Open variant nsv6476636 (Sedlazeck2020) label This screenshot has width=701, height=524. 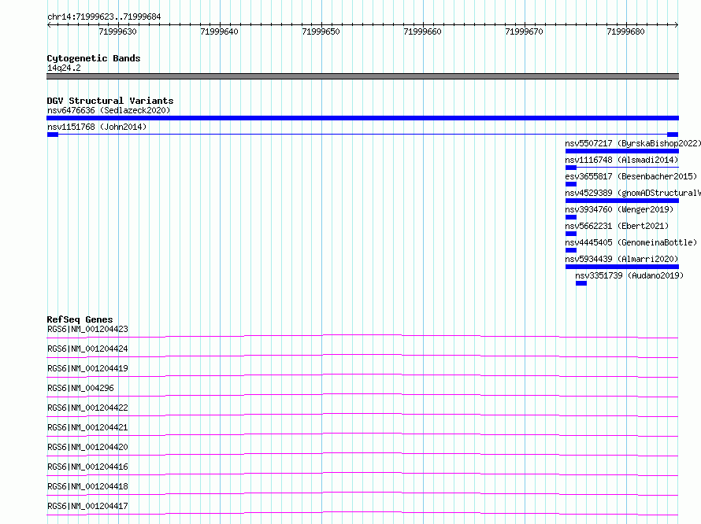[x=109, y=110]
